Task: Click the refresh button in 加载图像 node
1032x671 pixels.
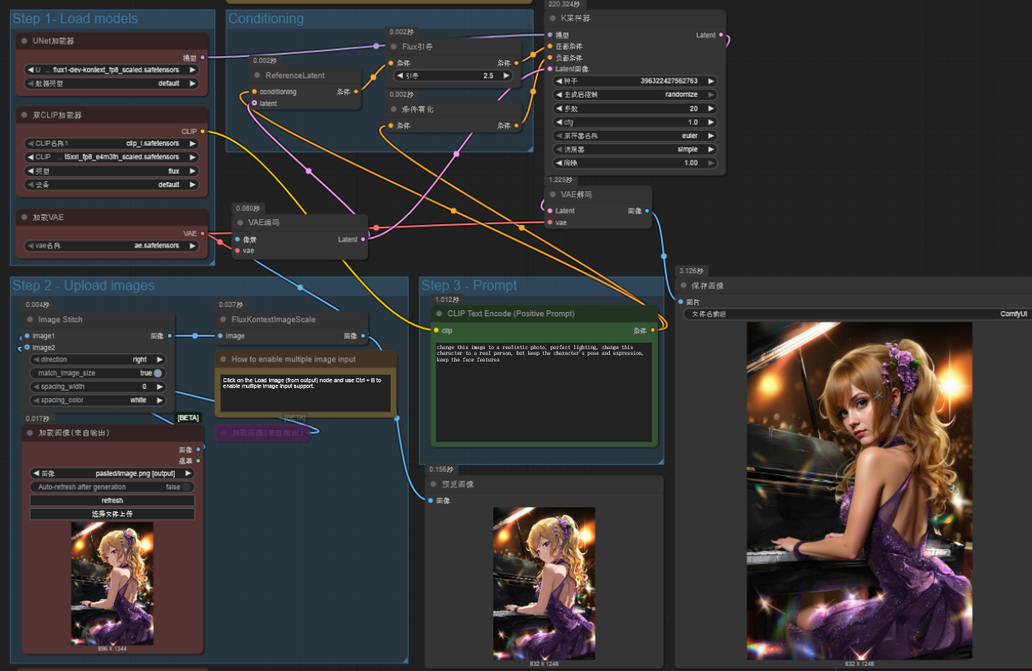Action: pyautogui.click(x=112, y=501)
